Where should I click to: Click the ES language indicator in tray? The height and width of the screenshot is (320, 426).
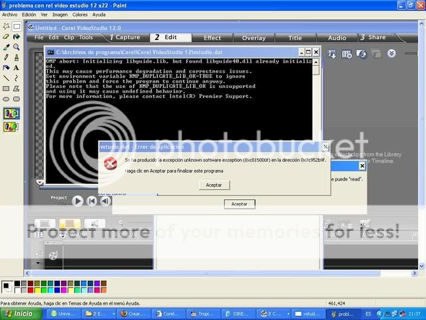pyautogui.click(x=368, y=314)
